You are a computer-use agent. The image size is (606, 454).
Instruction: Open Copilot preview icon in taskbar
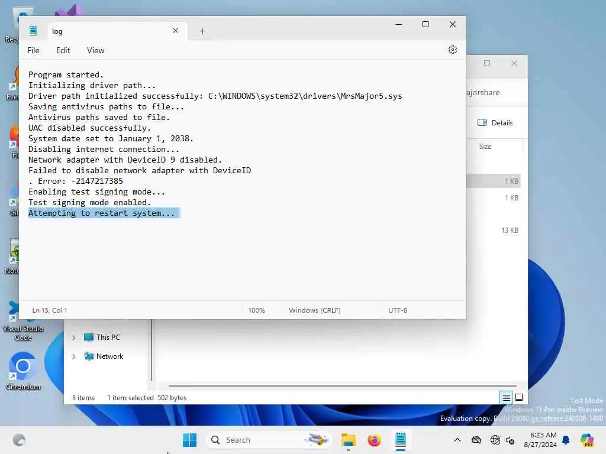[587, 440]
